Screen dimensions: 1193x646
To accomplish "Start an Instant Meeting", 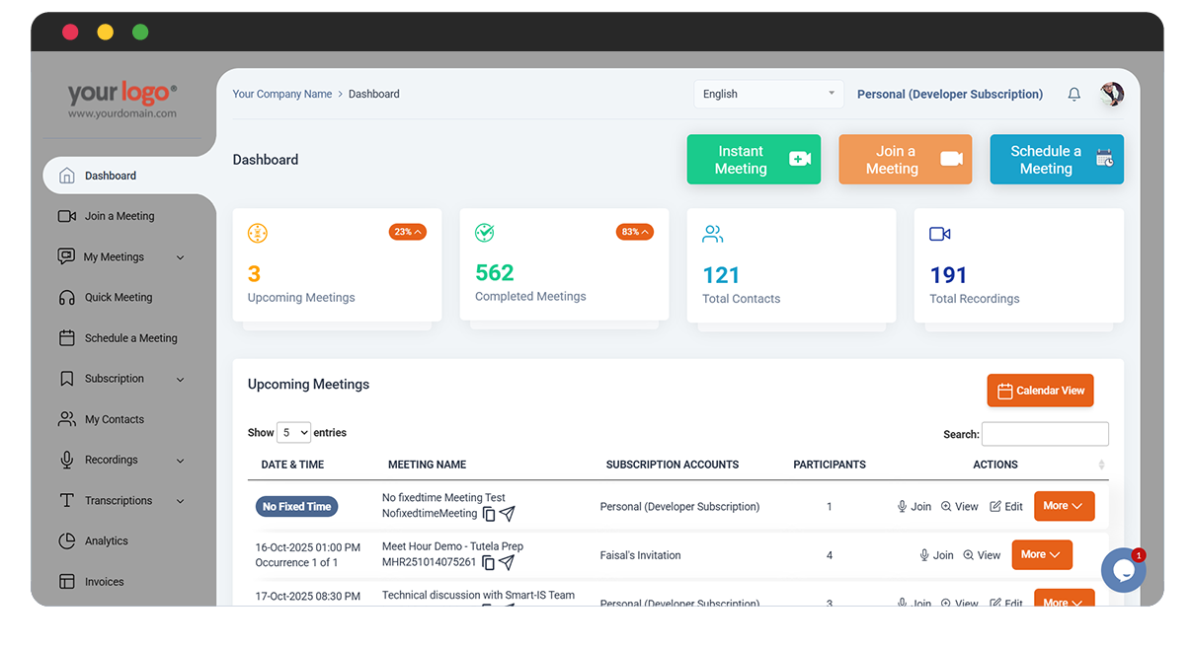I will click(754, 160).
